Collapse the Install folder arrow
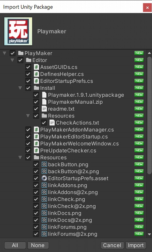The width and height of the screenshot is (152, 252). pyautogui.click(x=20, y=88)
